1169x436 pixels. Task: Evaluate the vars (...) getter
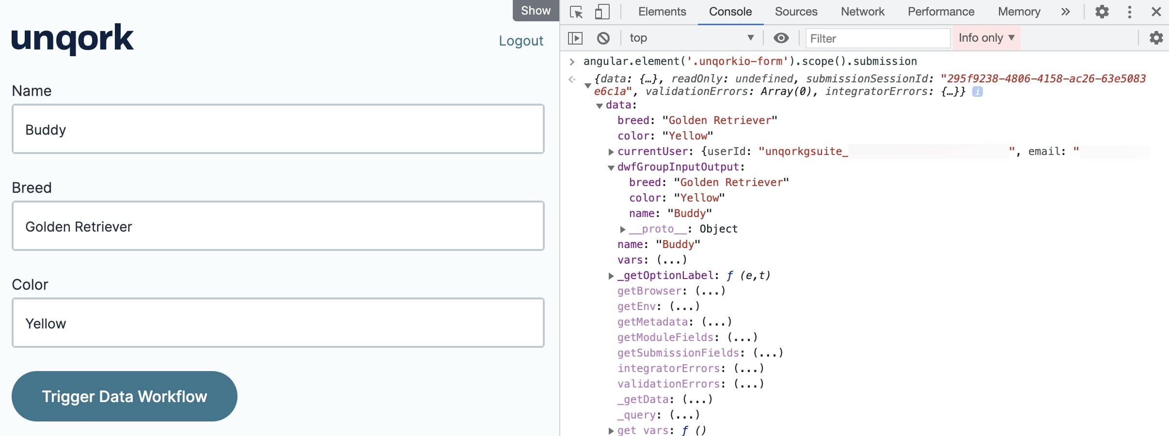[x=672, y=260]
